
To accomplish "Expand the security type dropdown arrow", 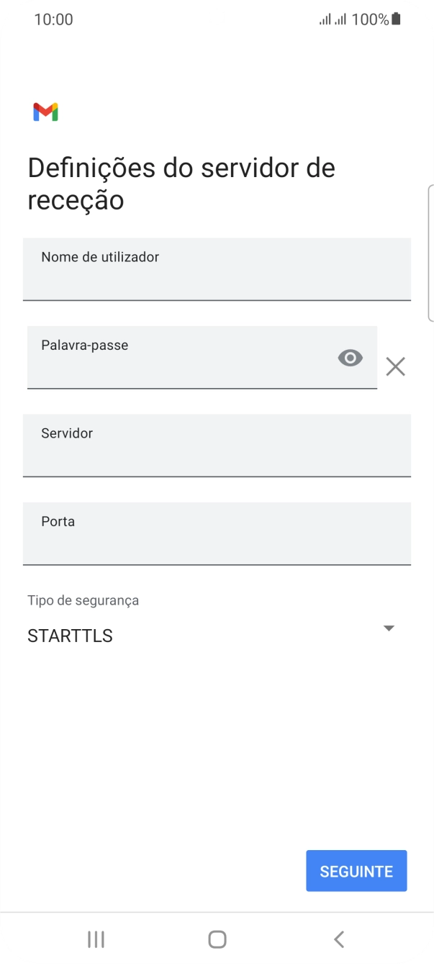I will tap(389, 628).
